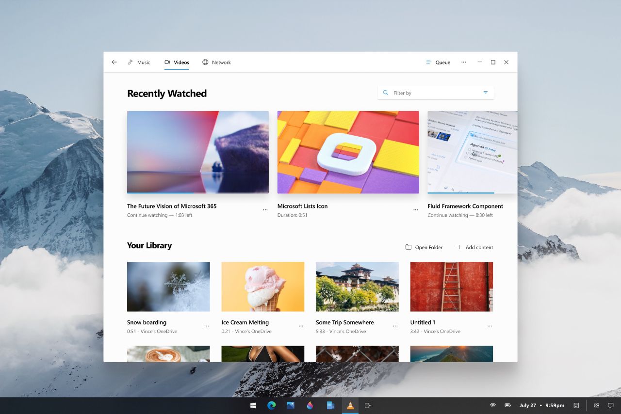Open the Queue panel

click(x=438, y=62)
